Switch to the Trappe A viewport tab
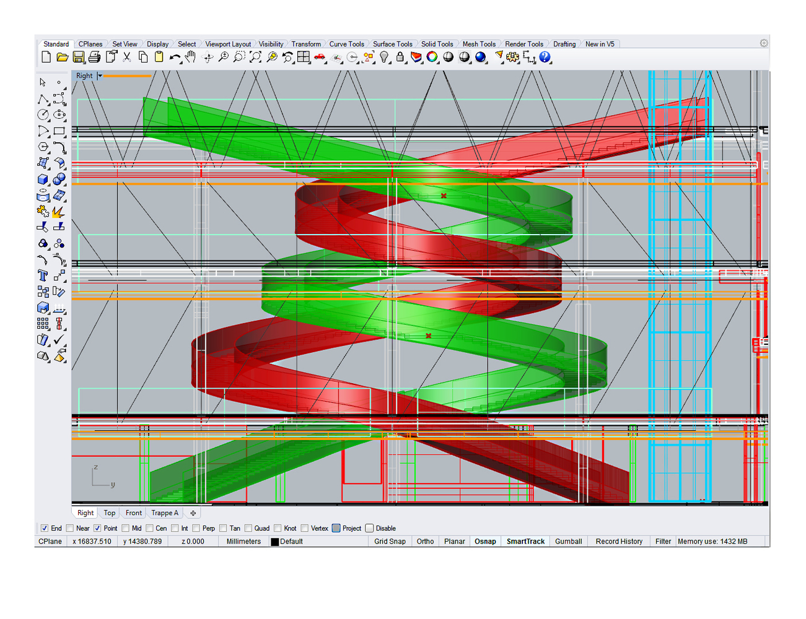The width and height of the screenshot is (806, 619). pyautogui.click(x=165, y=513)
